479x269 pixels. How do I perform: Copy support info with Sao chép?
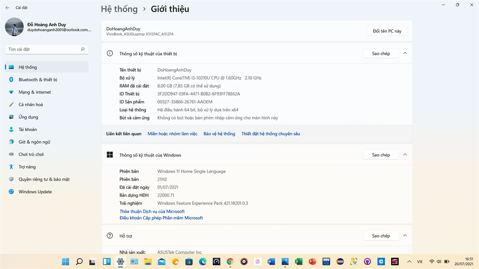tap(381, 236)
